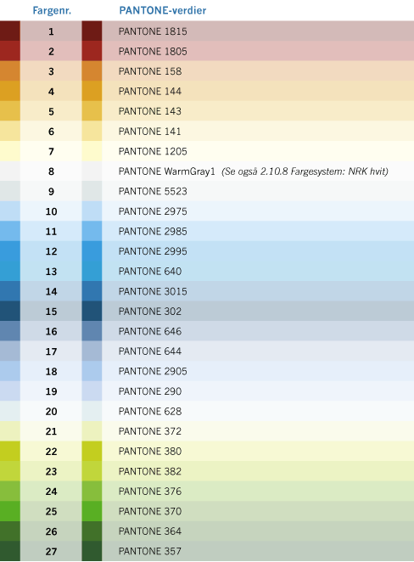Select the text PANTONE 364
414x562 pixels.
coord(150,531)
